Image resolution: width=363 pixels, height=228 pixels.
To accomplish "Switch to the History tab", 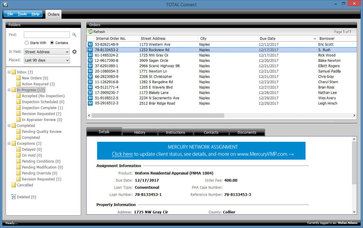I will [140, 133].
